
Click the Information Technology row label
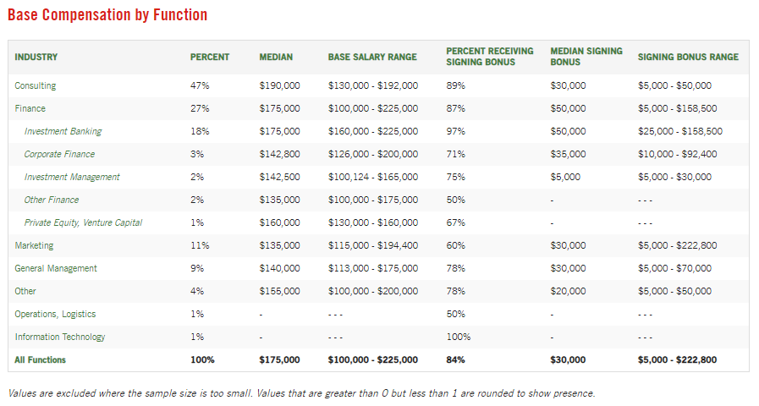coord(59,337)
